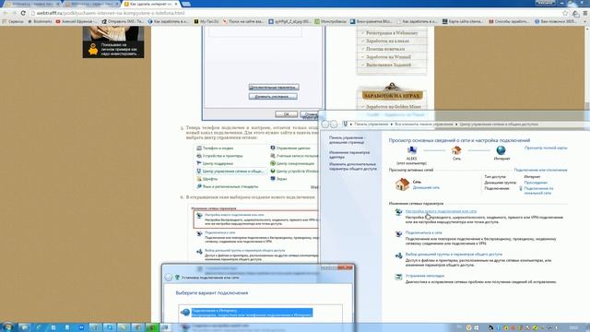This screenshot has height=332, width=590.
Task: Click the icon beside 'Подключиться к сети'
Action: 398,233
